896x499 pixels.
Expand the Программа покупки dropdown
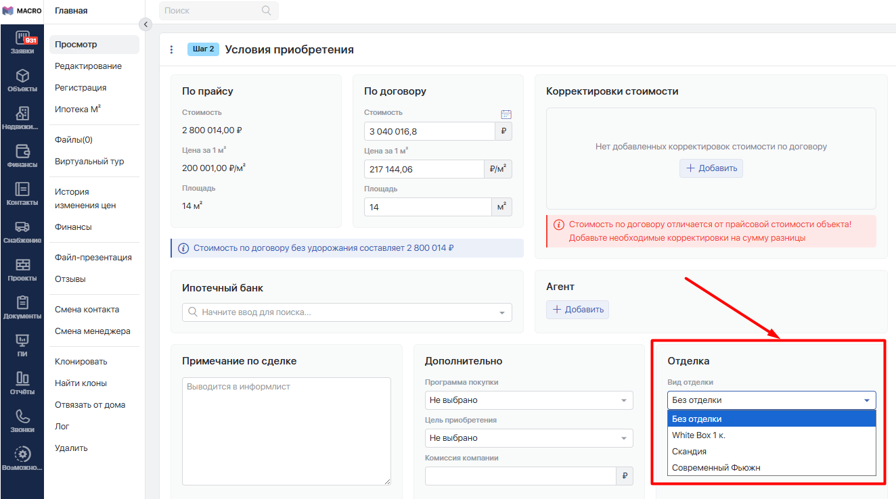click(529, 400)
